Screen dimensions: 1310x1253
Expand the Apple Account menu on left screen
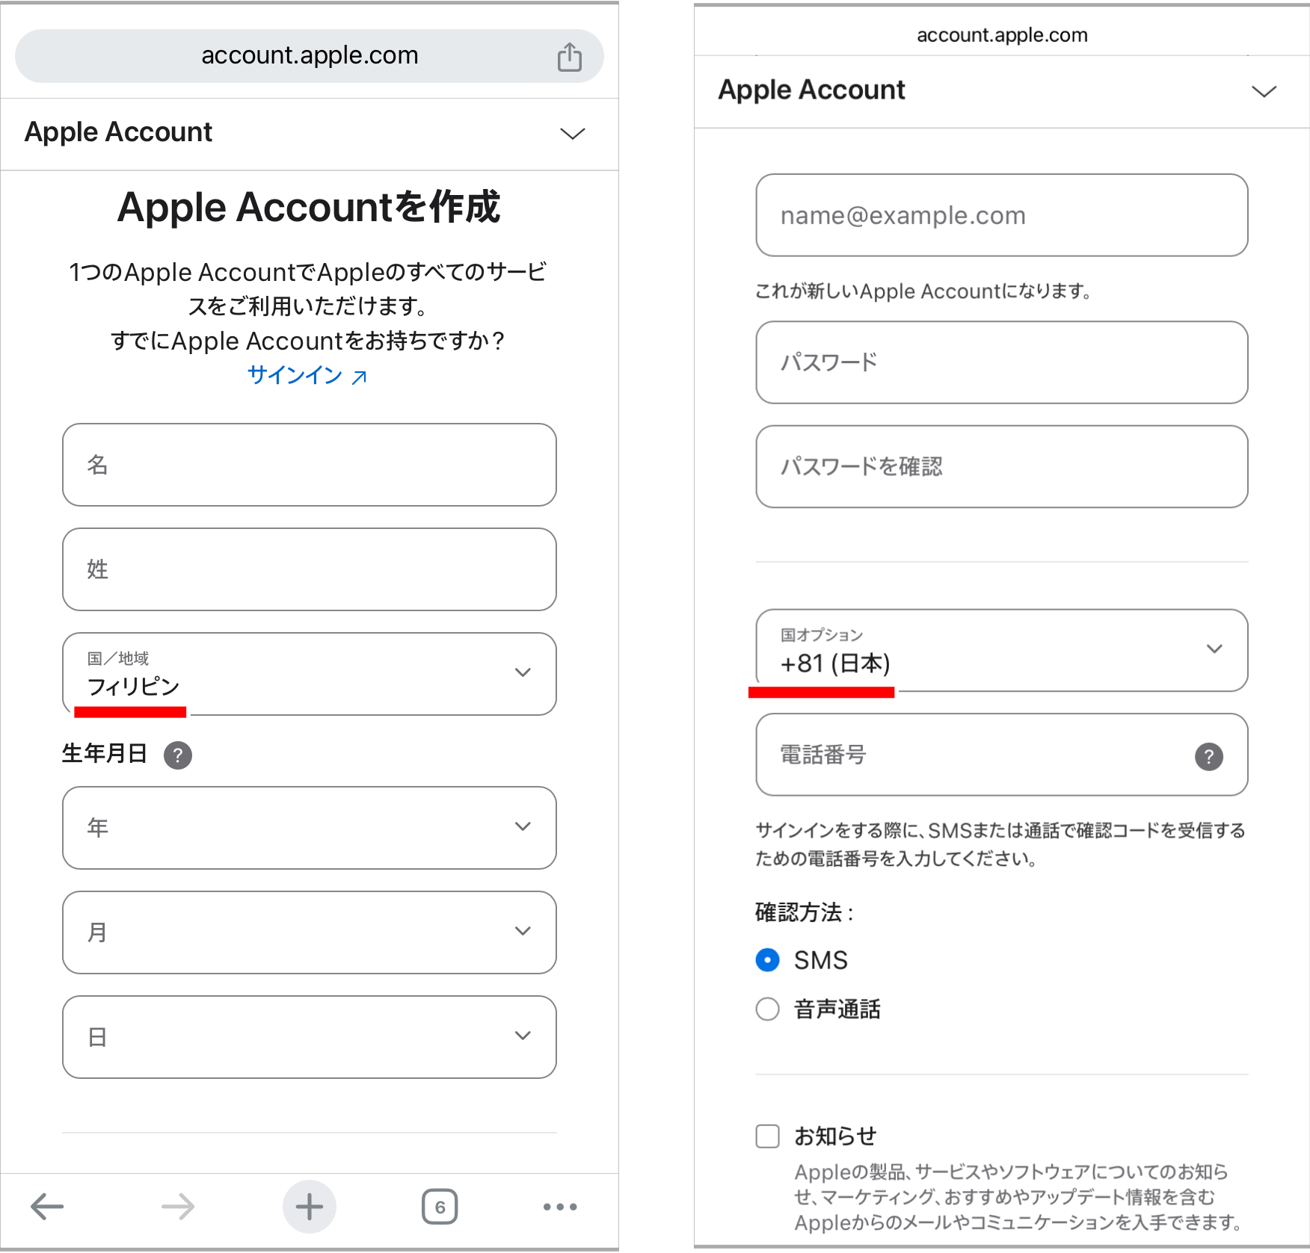573,134
